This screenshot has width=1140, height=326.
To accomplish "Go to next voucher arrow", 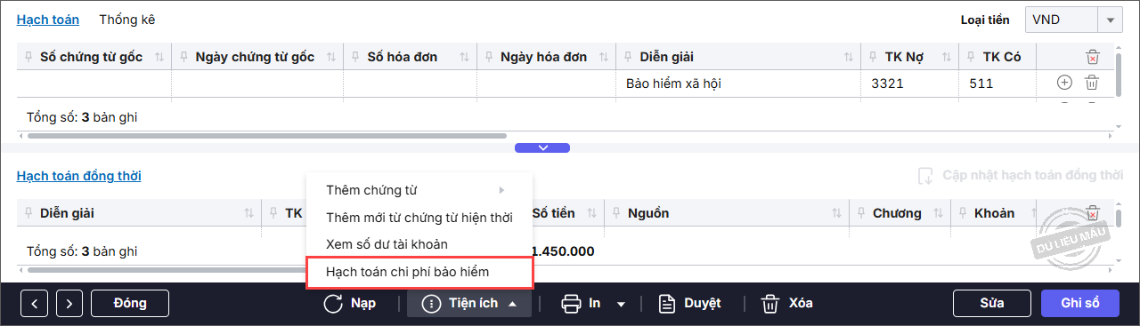I will click(69, 304).
